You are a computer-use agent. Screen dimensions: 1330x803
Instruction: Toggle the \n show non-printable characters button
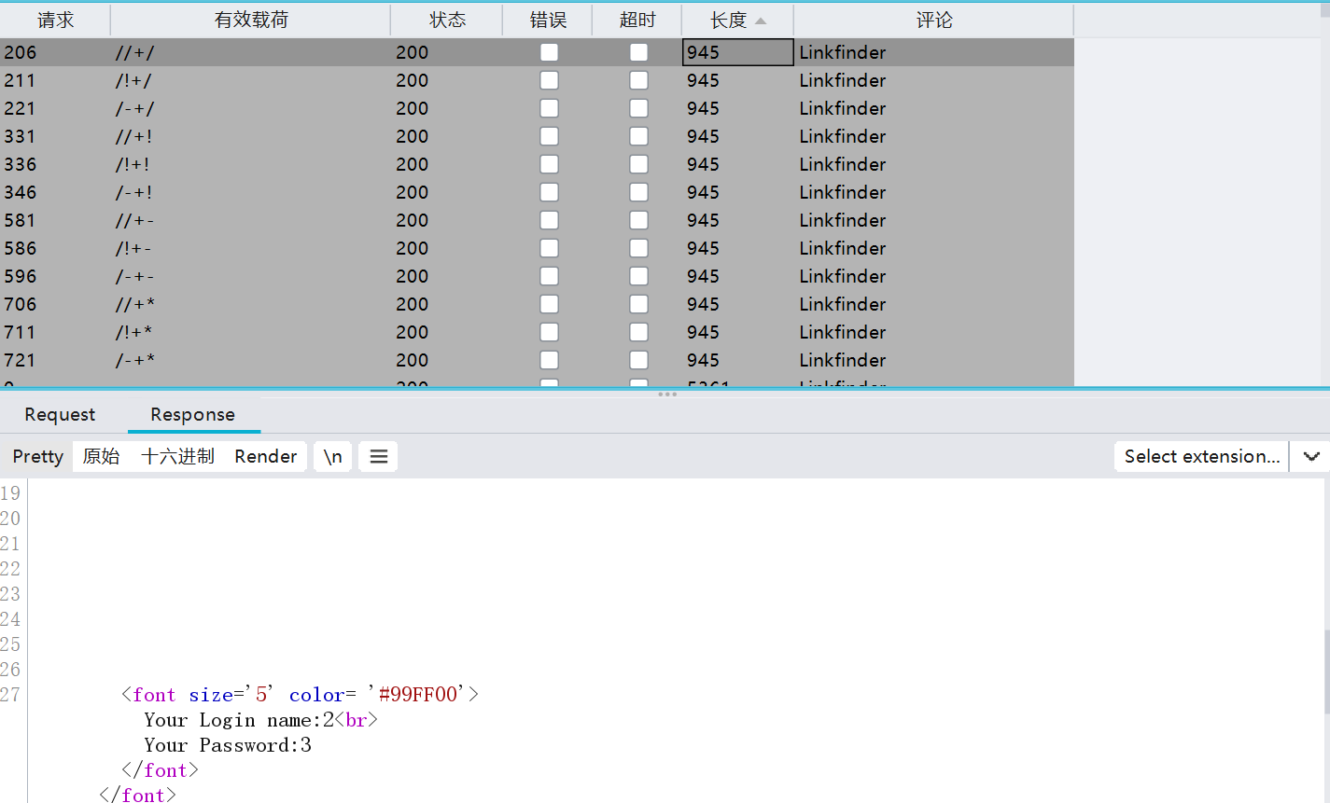[333, 456]
